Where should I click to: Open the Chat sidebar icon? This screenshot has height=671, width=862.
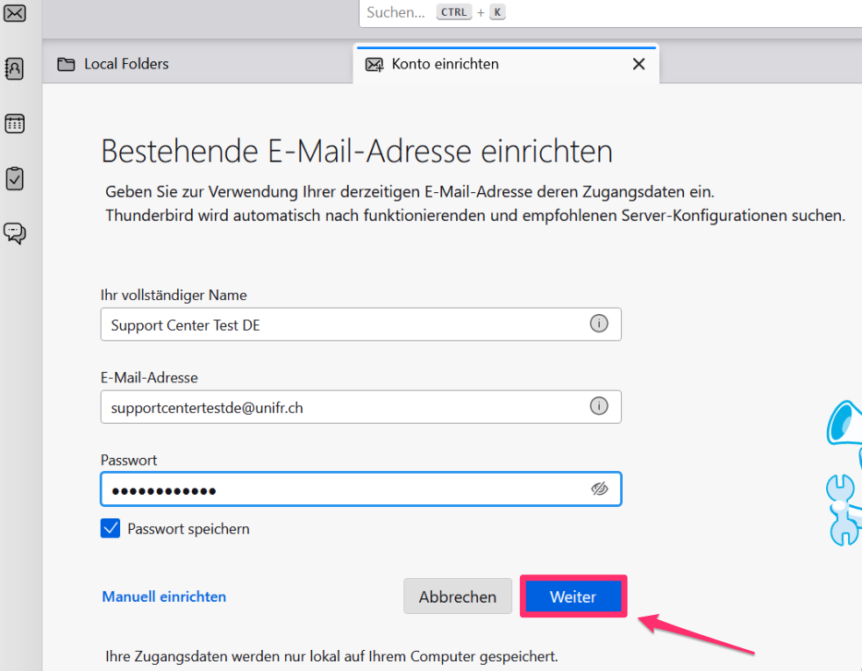click(15, 233)
